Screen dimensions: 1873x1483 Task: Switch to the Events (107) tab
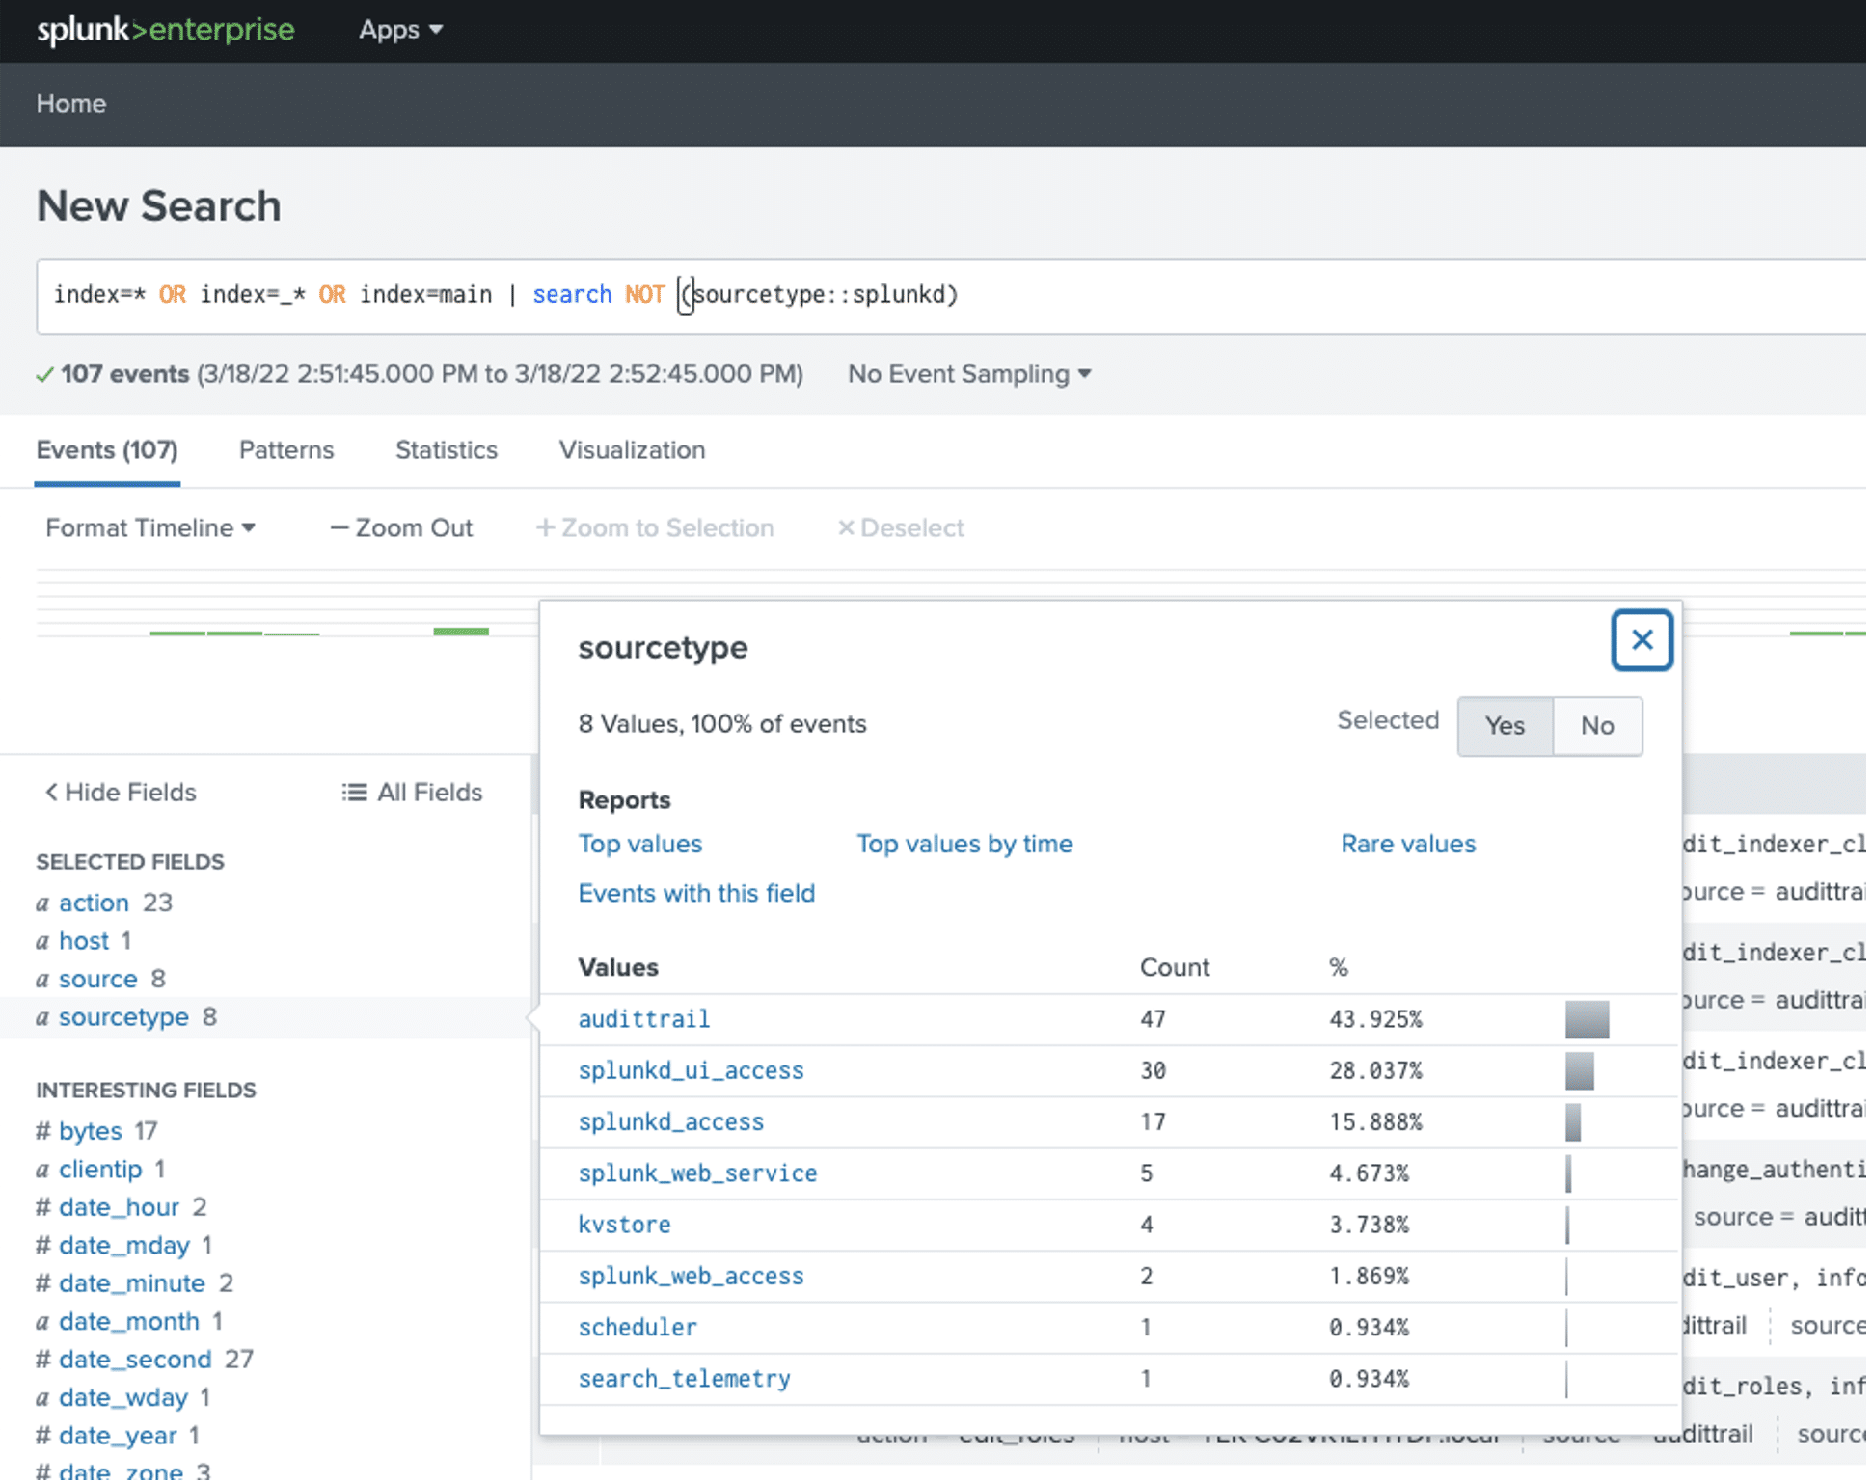(x=107, y=450)
